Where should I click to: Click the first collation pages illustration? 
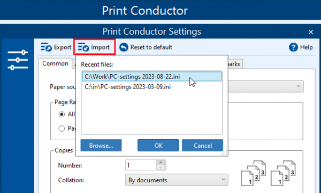click(x=253, y=173)
